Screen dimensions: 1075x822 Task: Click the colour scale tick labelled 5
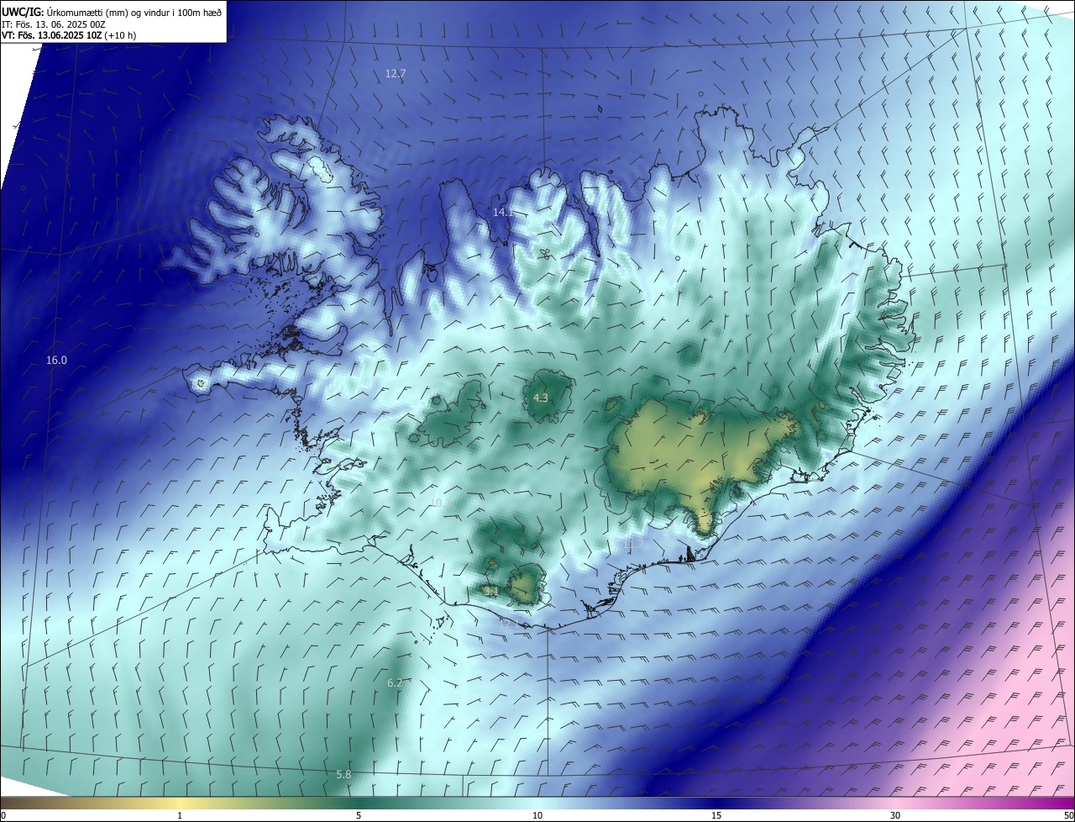click(359, 816)
